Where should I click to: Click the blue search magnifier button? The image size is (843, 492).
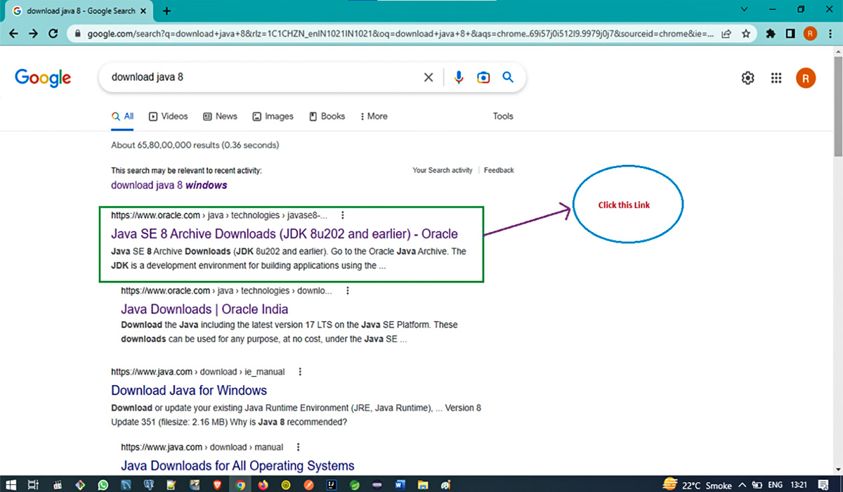[508, 77]
